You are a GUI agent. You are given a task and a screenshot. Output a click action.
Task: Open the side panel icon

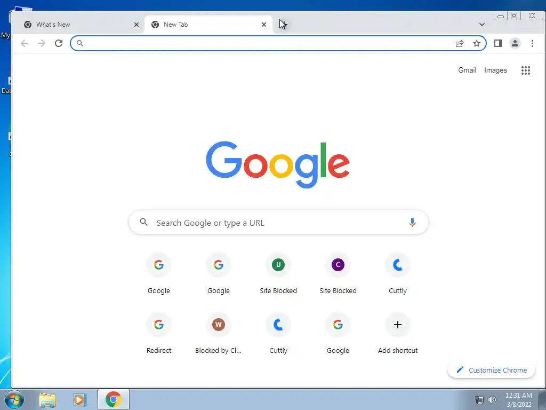[497, 43]
